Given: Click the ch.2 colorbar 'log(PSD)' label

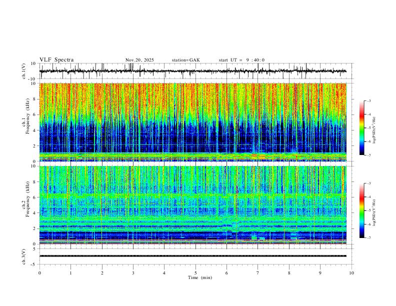Looking at the screenshot, I should (374, 213).
